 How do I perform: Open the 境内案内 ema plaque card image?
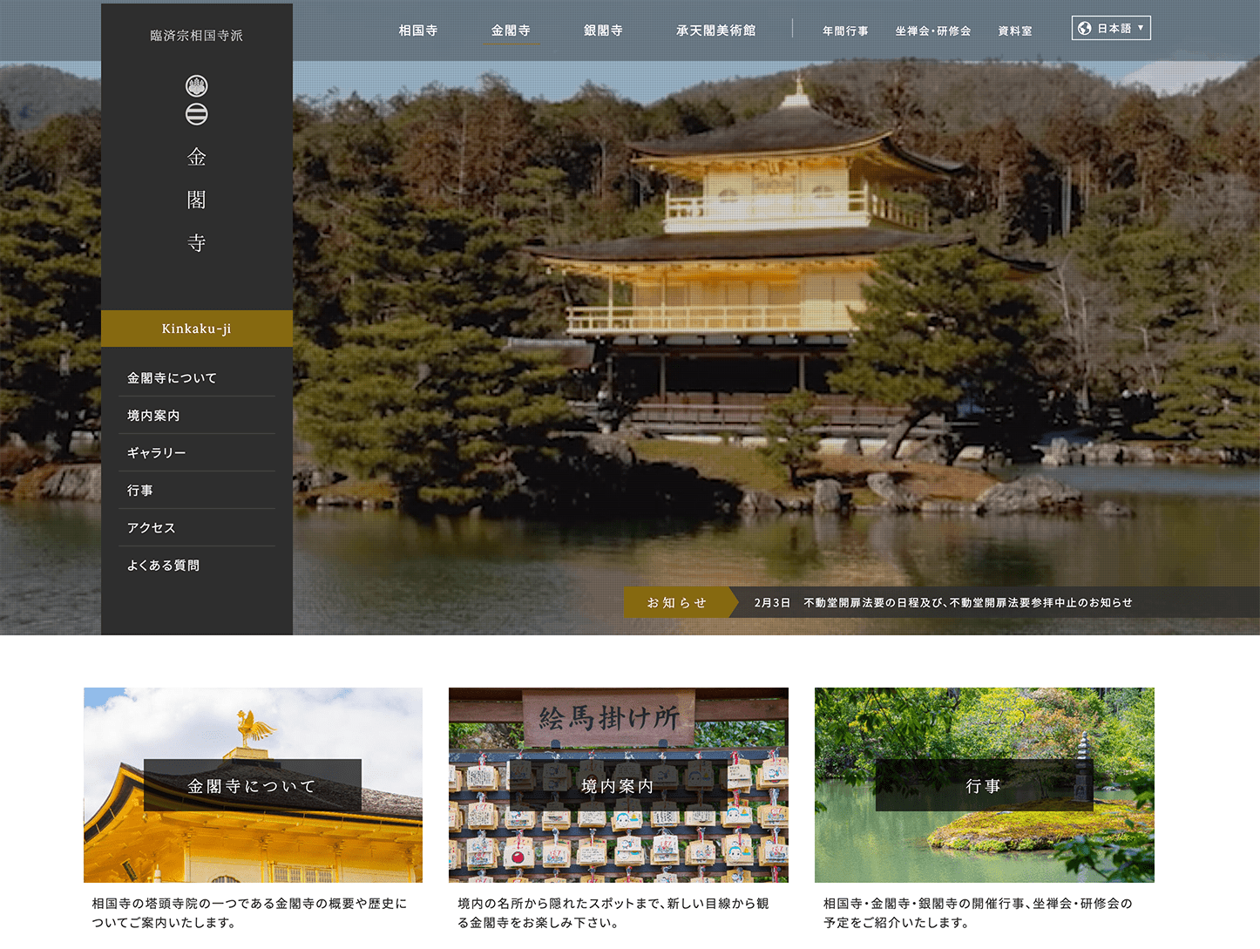[619, 785]
